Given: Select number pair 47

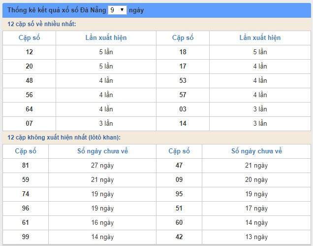Looking at the screenshot, I should click(179, 165).
